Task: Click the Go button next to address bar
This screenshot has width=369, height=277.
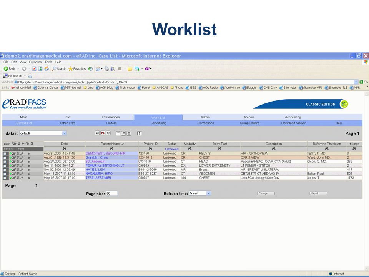Action: (x=364, y=82)
